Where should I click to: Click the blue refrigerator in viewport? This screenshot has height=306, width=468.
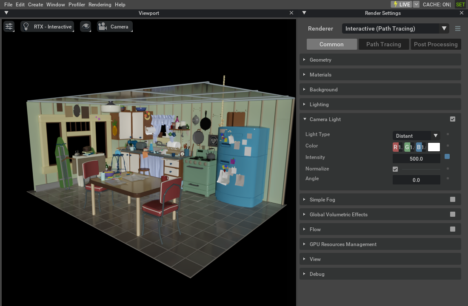point(242,166)
